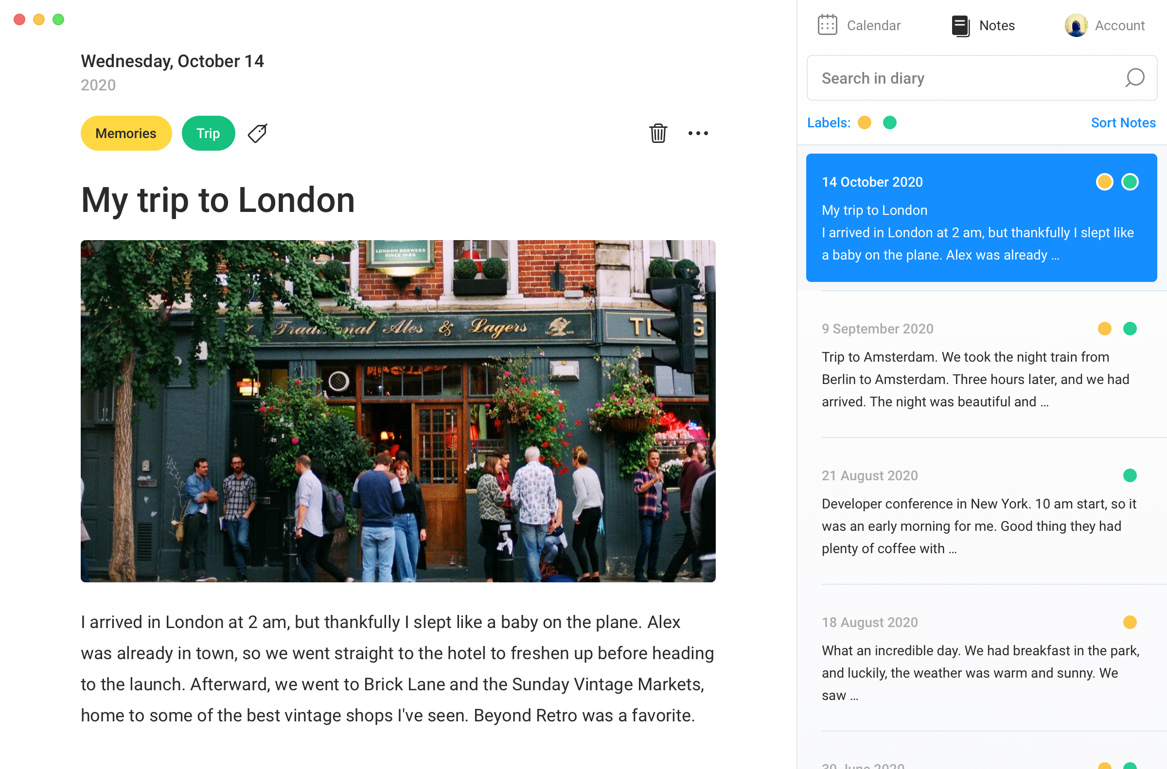The height and width of the screenshot is (769, 1167).
Task: Click the London pub photo in the note
Action: (x=398, y=411)
